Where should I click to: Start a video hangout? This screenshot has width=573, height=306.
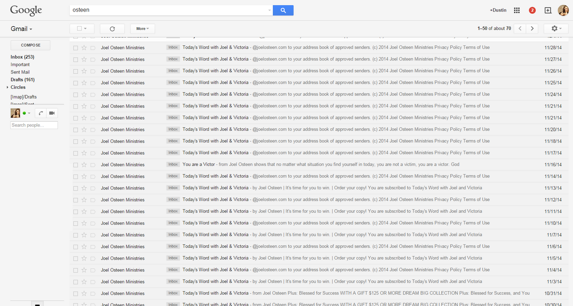click(52, 113)
